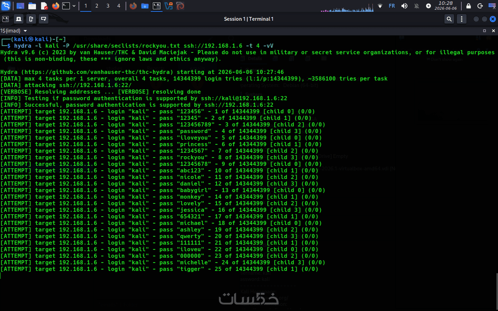Click attempt line with pass "michael"
This screenshot has height=311, width=498.
161,223
